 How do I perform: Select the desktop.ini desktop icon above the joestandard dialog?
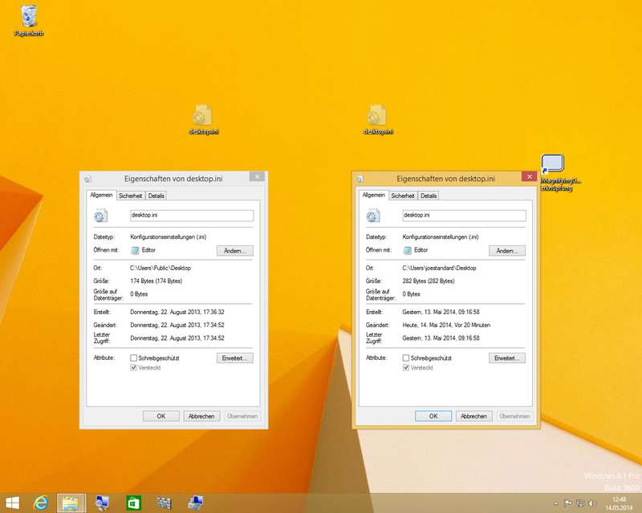[378, 117]
